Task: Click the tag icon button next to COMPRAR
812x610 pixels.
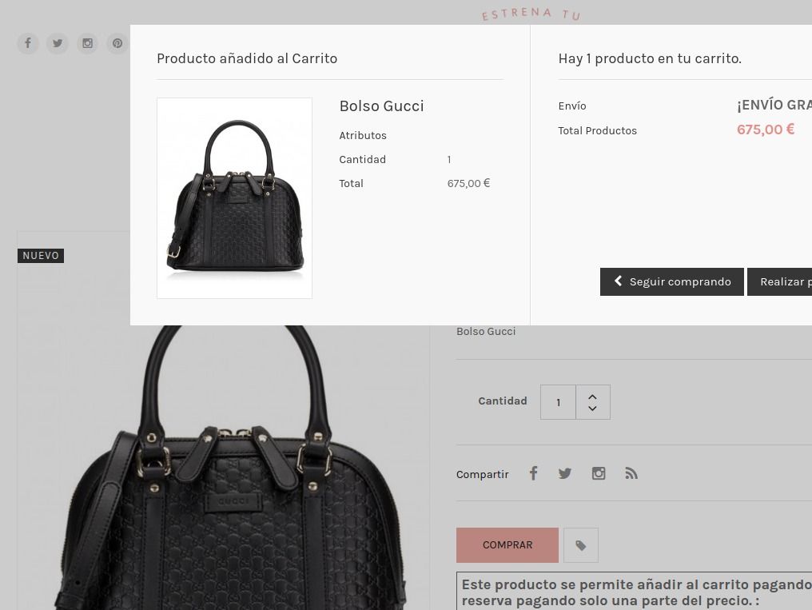Action: click(581, 545)
